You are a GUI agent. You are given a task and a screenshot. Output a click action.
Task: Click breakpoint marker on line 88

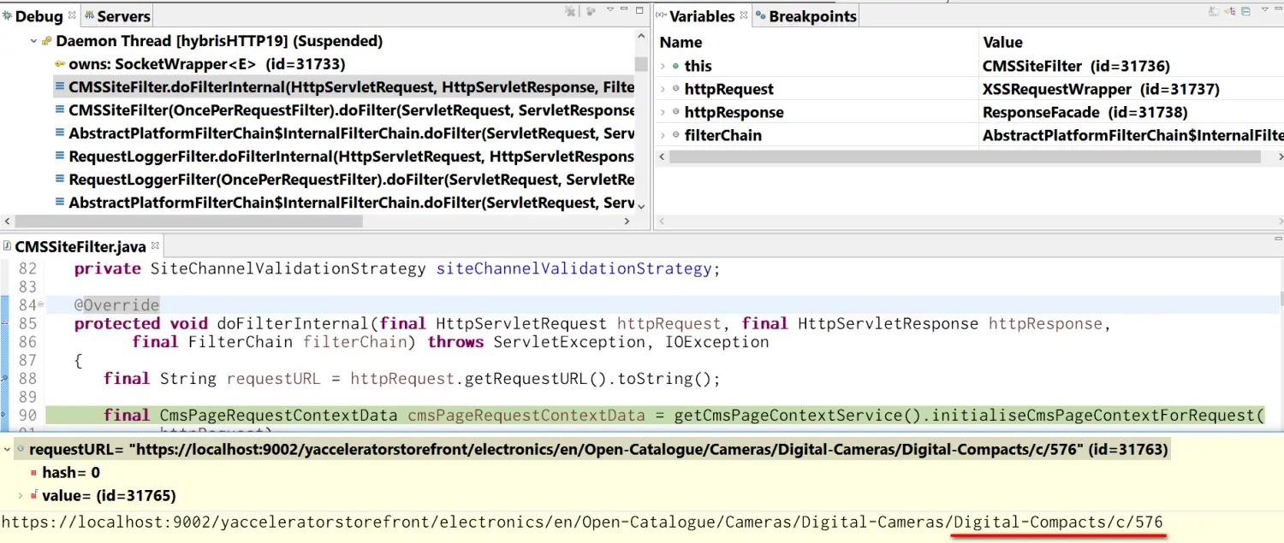(x=4, y=379)
